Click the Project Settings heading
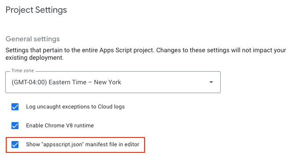The image size is (307, 159). click(36, 10)
